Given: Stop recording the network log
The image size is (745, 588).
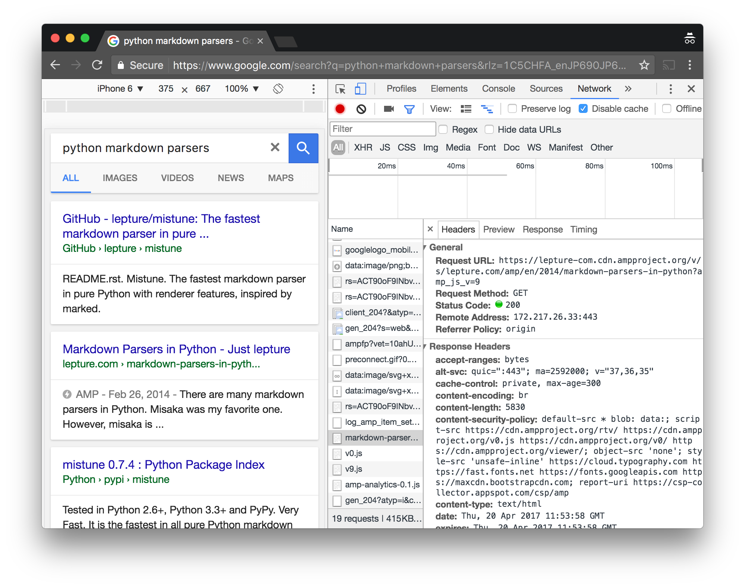Looking at the screenshot, I should pos(340,109).
